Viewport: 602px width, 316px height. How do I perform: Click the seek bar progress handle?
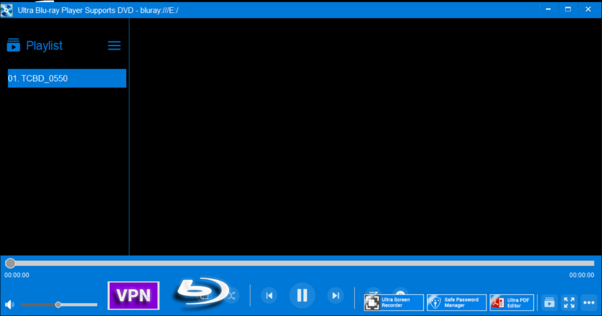point(10,263)
